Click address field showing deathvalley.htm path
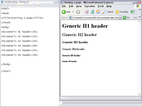The height and width of the screenshot is (107, 142). pos(94,18)
